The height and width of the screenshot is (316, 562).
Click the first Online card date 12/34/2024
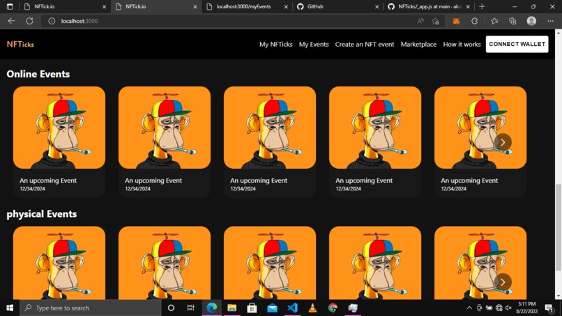point(32,188)
